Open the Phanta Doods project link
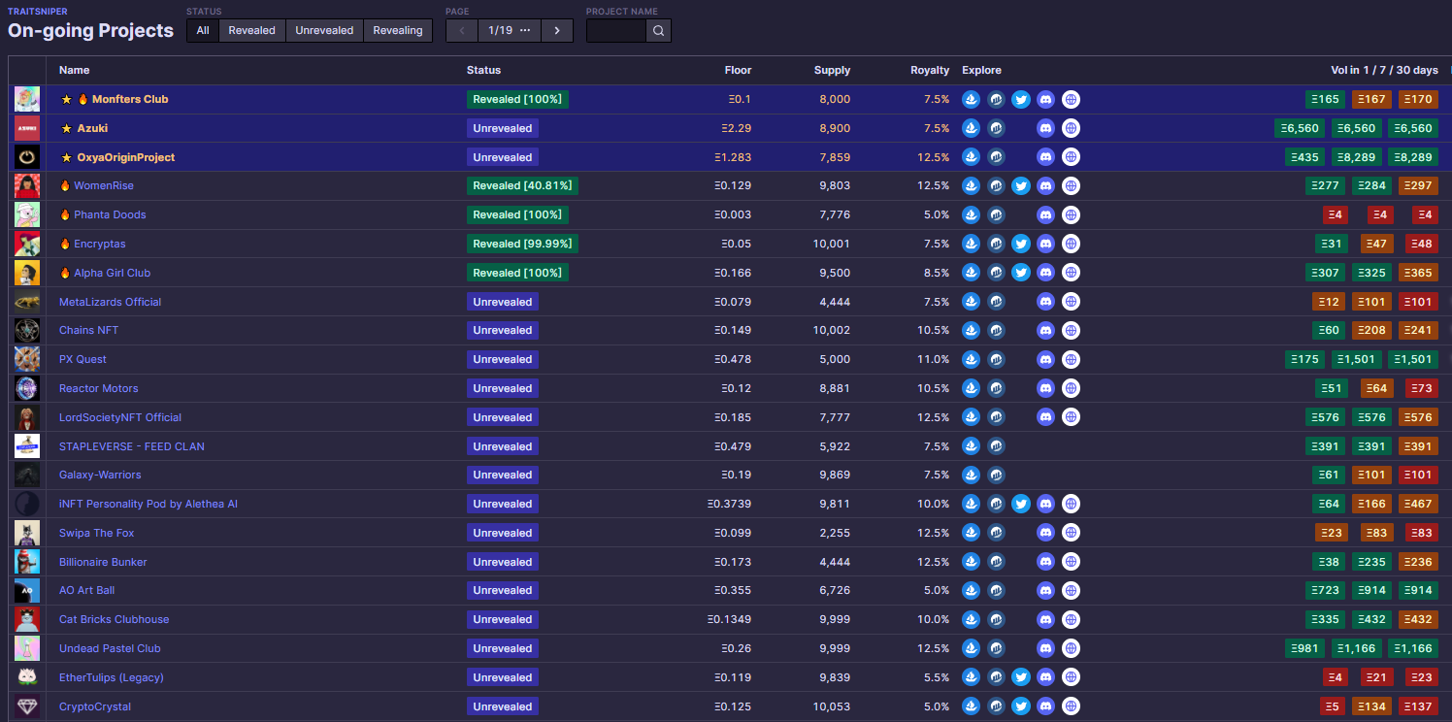The image size is (1452, 722). tap(110, 214)
